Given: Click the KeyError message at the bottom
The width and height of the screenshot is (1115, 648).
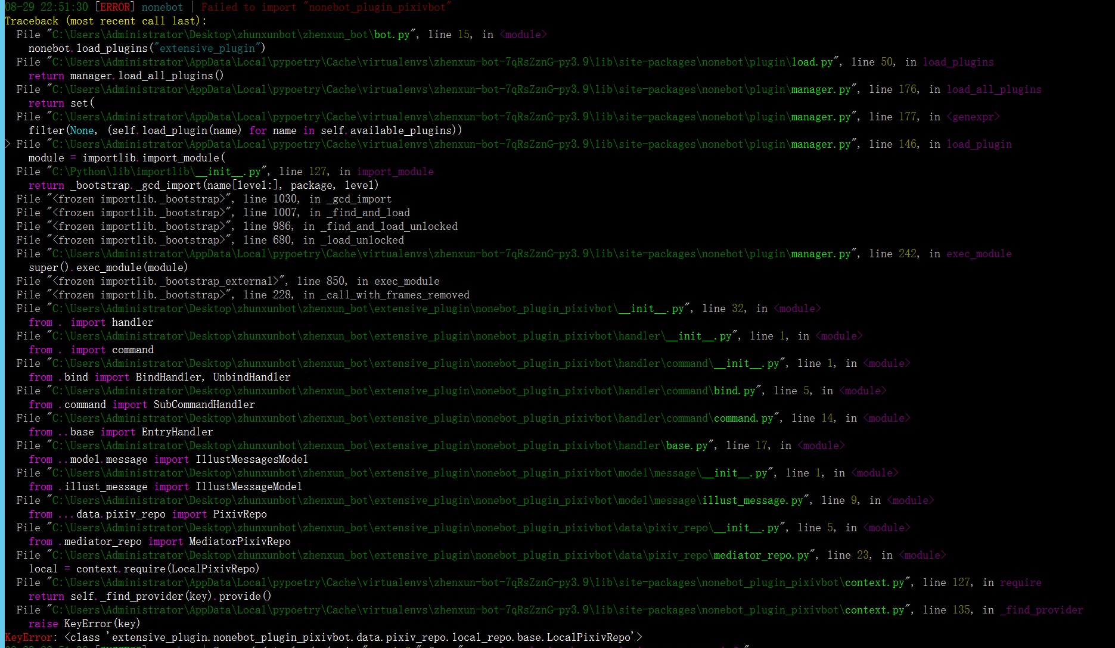Looking at the screenshot, I should 322,637.
